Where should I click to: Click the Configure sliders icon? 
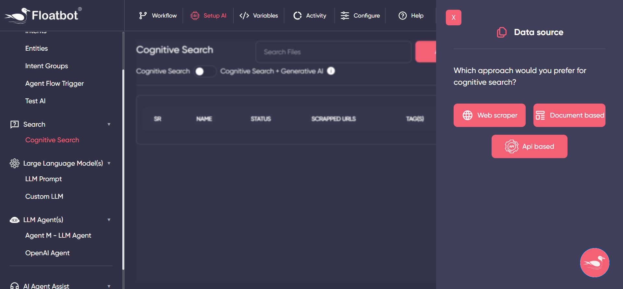coord(345,16)
